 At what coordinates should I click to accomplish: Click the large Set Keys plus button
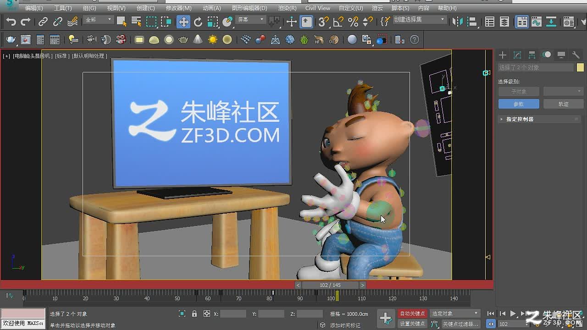click(386, 318)
